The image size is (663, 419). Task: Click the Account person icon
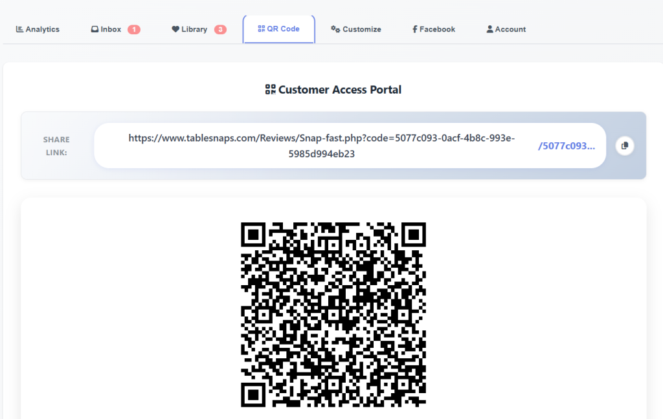[x=489, y=29]
